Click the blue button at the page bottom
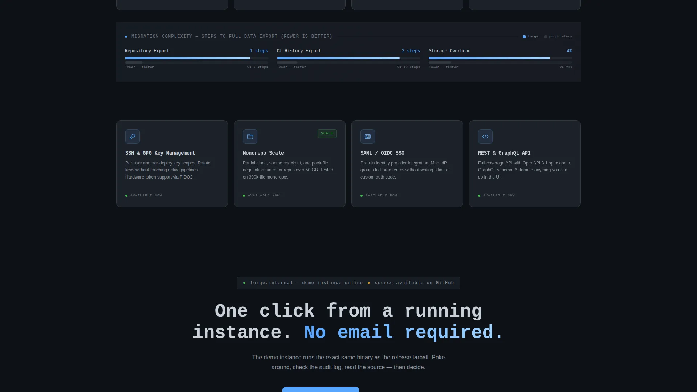The width and height of the screenshot is (697, 392). pyautogui.click(x=321, y=389)
